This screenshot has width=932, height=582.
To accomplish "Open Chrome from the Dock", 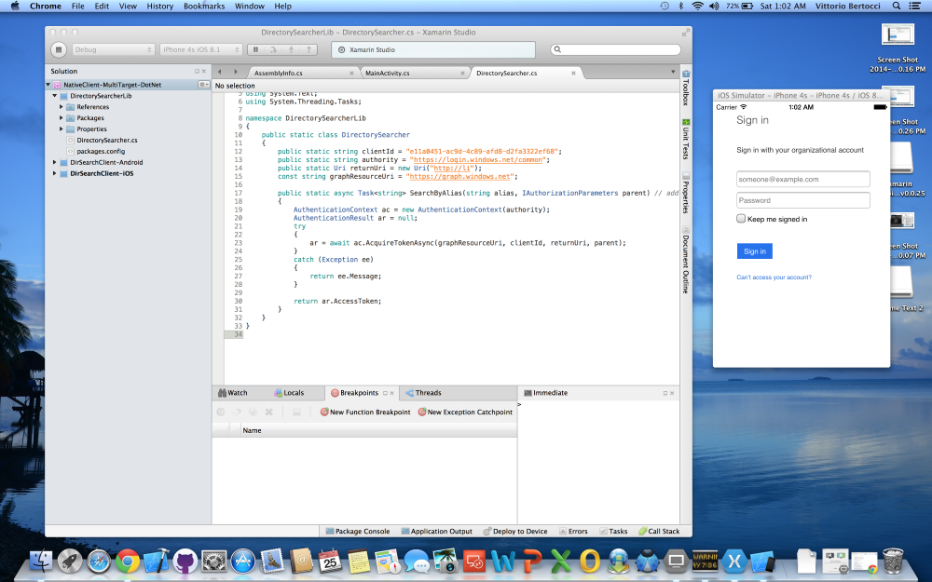I will pos(127,561).
